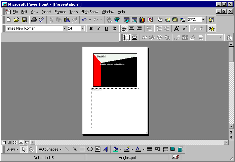Select the Format Painter brush icon

(75, 20)
